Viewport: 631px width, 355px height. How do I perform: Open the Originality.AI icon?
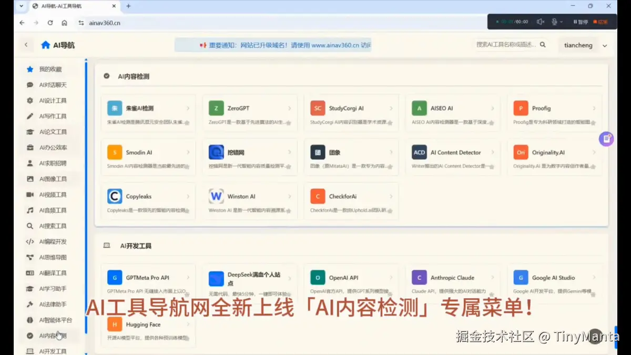click(x=520, y=152)
